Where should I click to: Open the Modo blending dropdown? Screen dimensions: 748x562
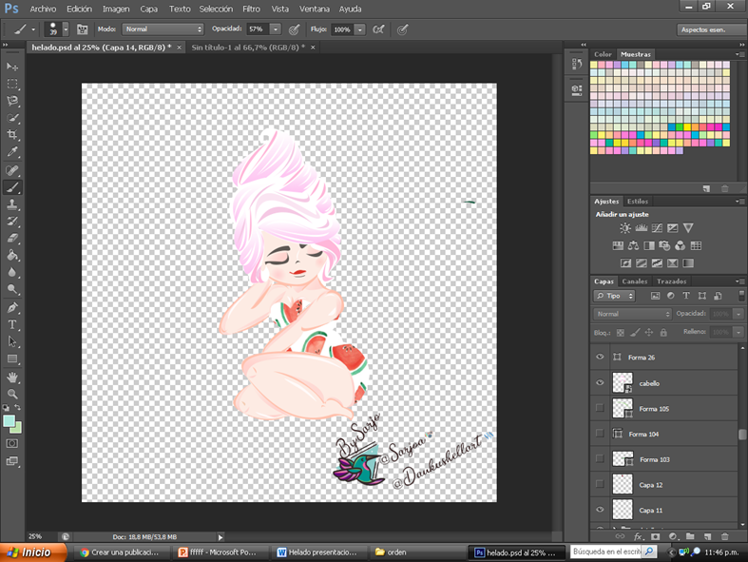(x=163, y=29)
